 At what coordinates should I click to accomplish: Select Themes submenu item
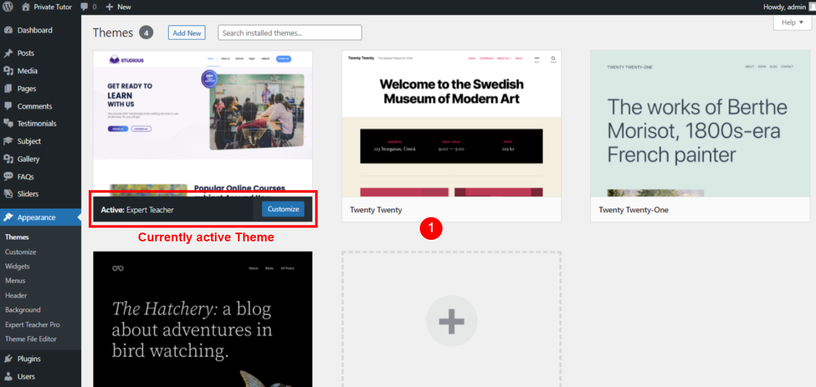[x=17, y=237]
